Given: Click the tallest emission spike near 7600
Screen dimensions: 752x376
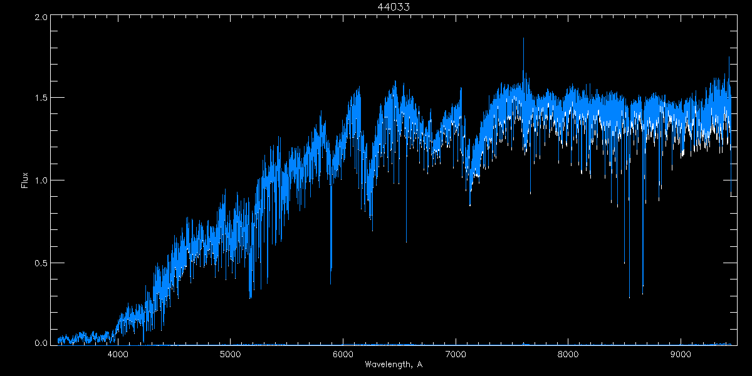Looking at the screenshot, I should tap(523, 39).
